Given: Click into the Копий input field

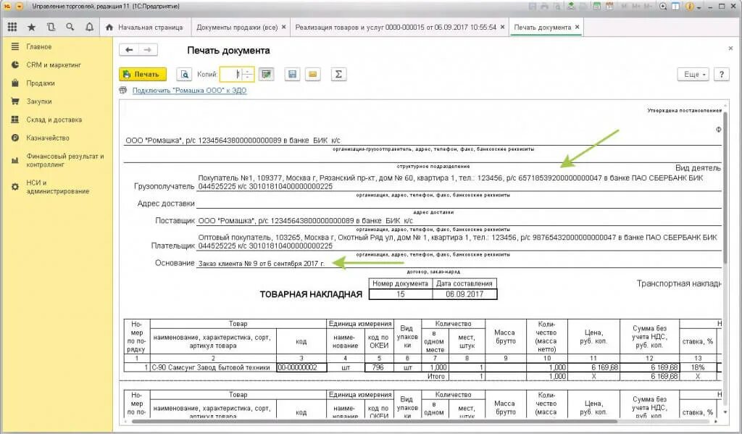Looking at the screenshot, I should click(x=231, y=75).
